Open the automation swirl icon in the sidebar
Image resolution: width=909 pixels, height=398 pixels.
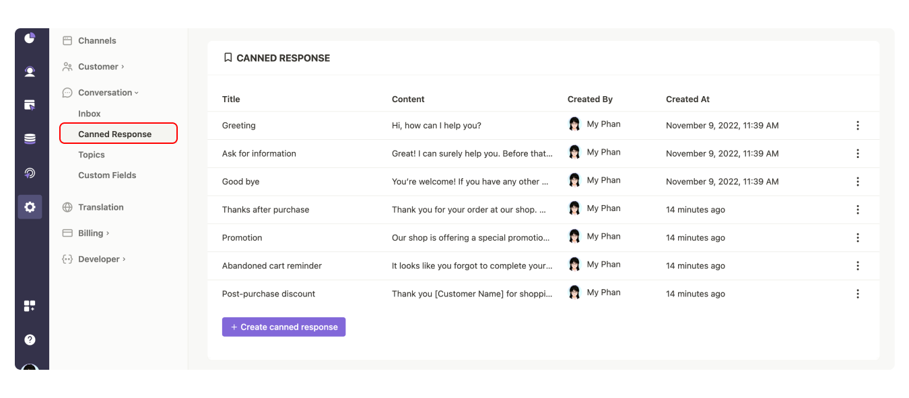(30, 173)
